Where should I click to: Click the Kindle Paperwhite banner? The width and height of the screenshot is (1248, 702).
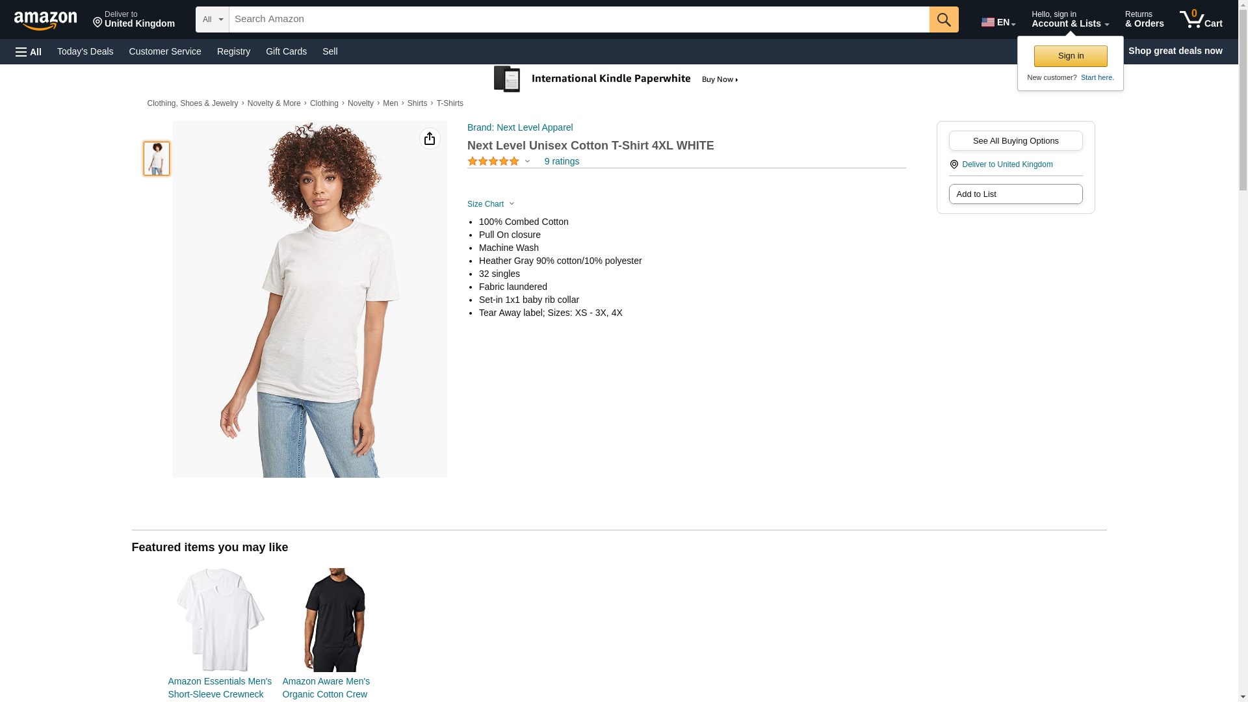tap(616, 79)
